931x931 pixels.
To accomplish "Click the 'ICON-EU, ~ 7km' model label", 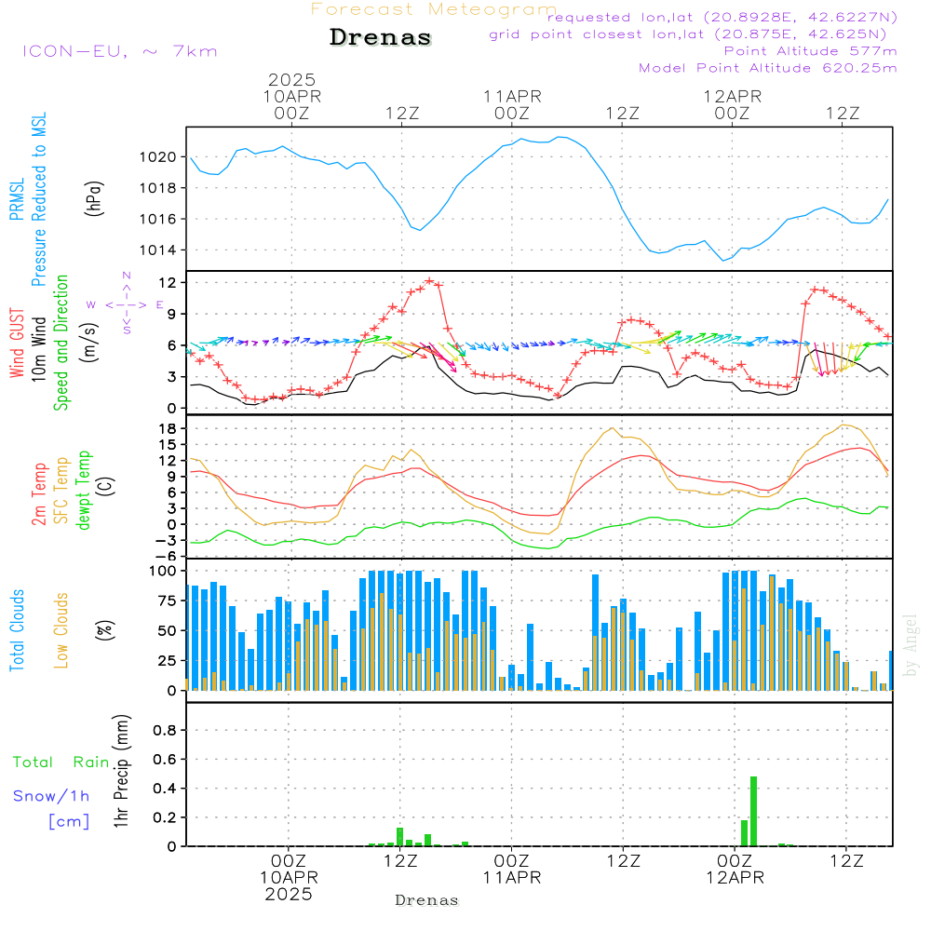I will coord(120,51).
